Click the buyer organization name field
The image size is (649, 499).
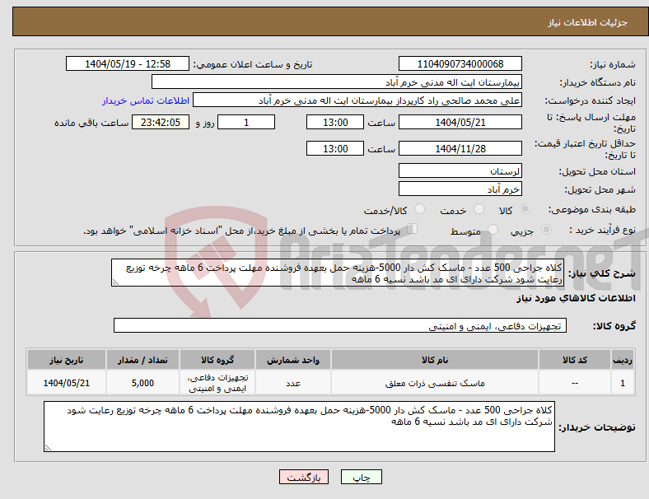(x=337, y=82)
